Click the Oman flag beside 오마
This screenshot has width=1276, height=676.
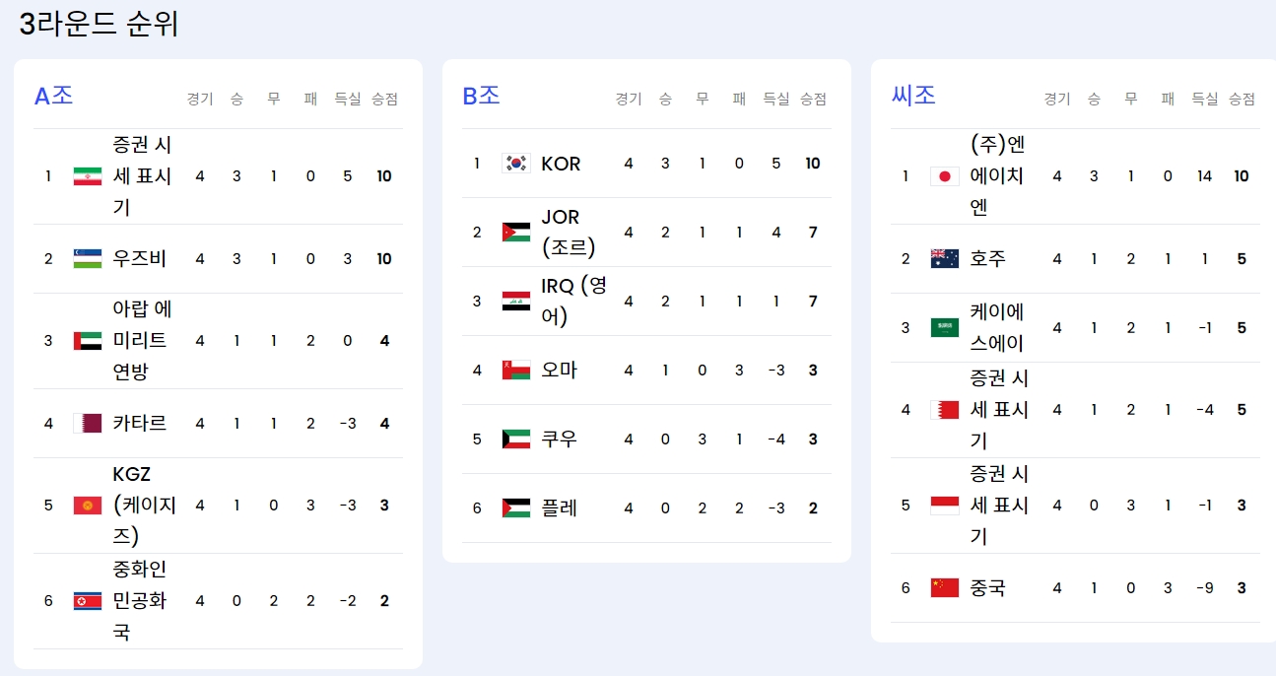click(516, 371)
